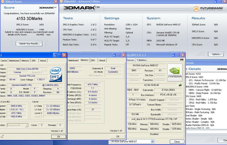Select GT2 - Firefly Forest result
The height and width of the screenshot is (145, 227).
(x=204, y=83)
